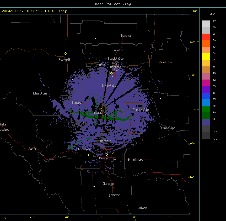Screen dimensions: 226x221
Task: Click the HighRiver town label
Action: (x=113, y=195)
